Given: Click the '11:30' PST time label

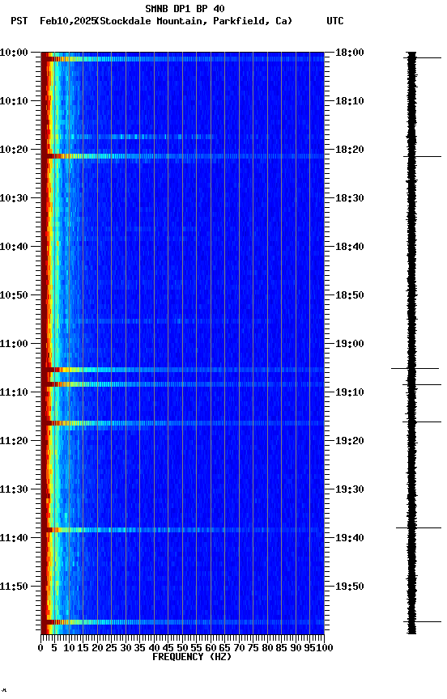Looking at the screenshot, I should [14, 490].
